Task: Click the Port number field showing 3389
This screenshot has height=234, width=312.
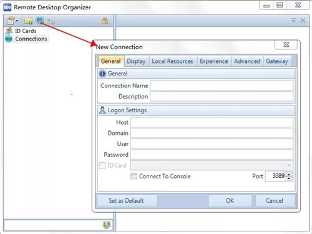Action: (275, 176)
